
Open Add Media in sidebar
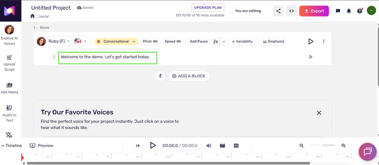(x=10, y=88)
